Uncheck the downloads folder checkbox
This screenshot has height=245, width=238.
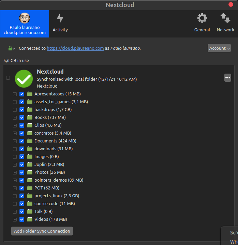point(22,149)
